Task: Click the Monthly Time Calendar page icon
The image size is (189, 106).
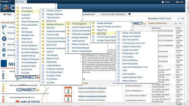Action: [x=119, y=33]
